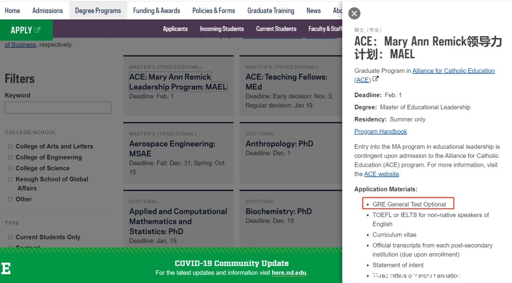Open the Funding & Awards menu
The height and width of the screenshot is (283, 512).
156,10
